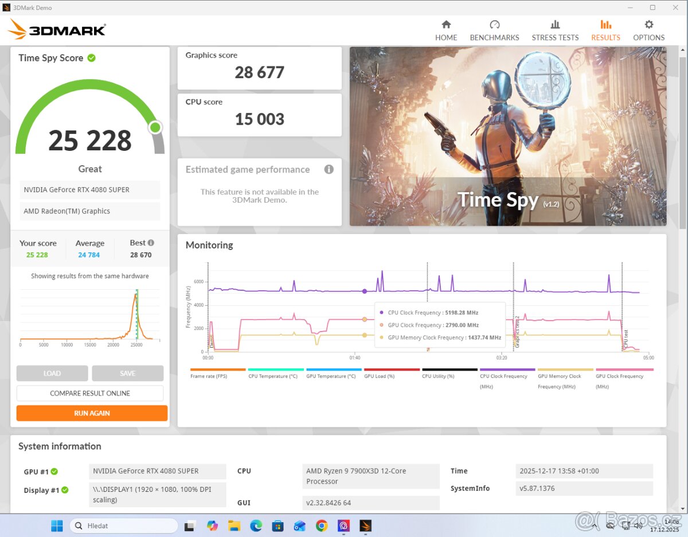Viewport: 688px width, 537px height.
Task: Expand hidden icons in the system tray
Action: coord(595,525)
